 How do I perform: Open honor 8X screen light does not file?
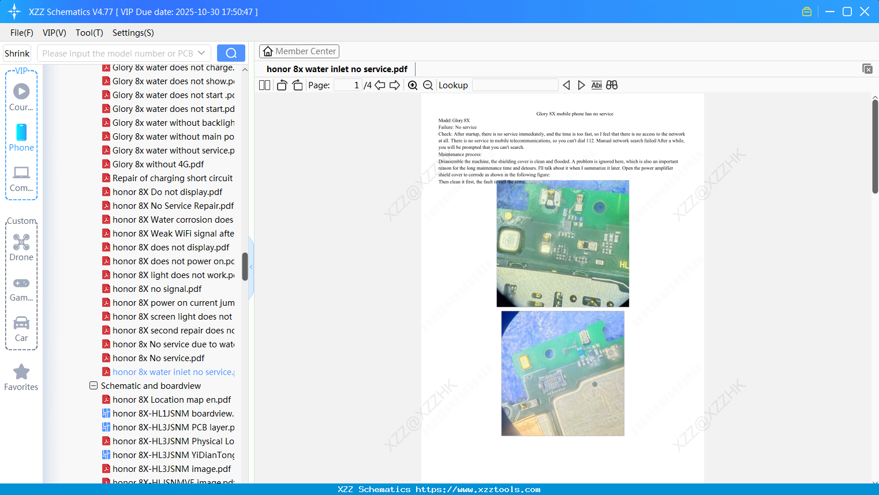point(167,317)
